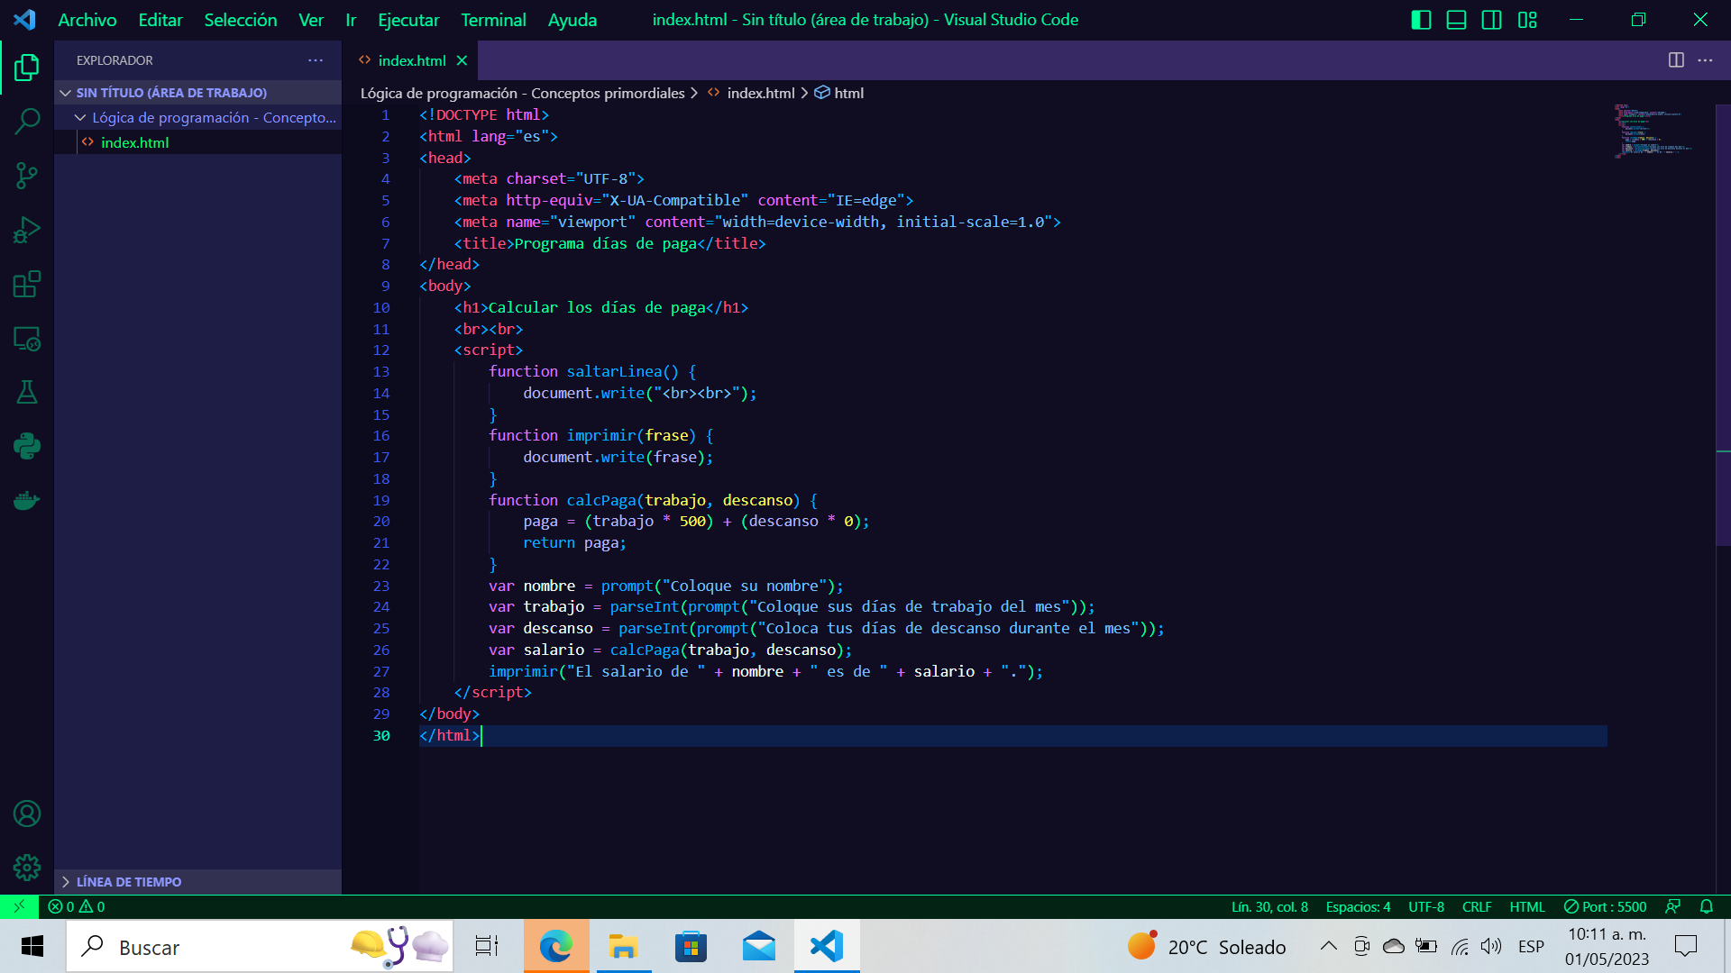Open CRLF end of line selector
Screen dimensions: 1731x973
point(1477,906)
